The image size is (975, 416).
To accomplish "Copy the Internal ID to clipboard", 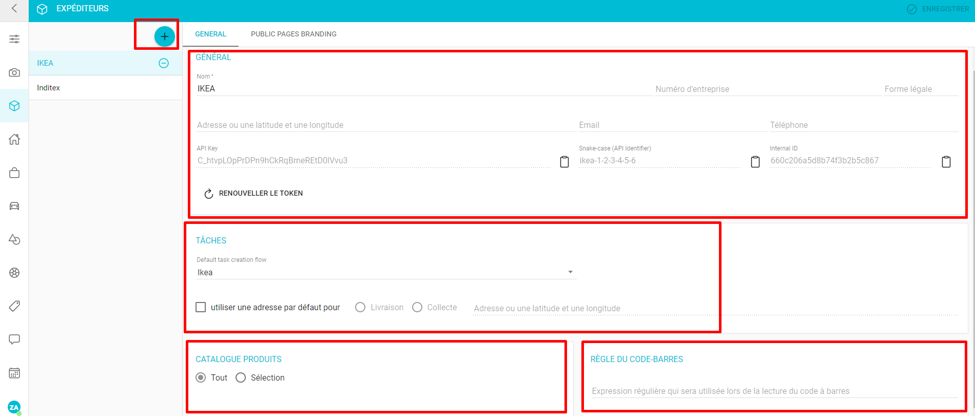I will tap(946, 162).
